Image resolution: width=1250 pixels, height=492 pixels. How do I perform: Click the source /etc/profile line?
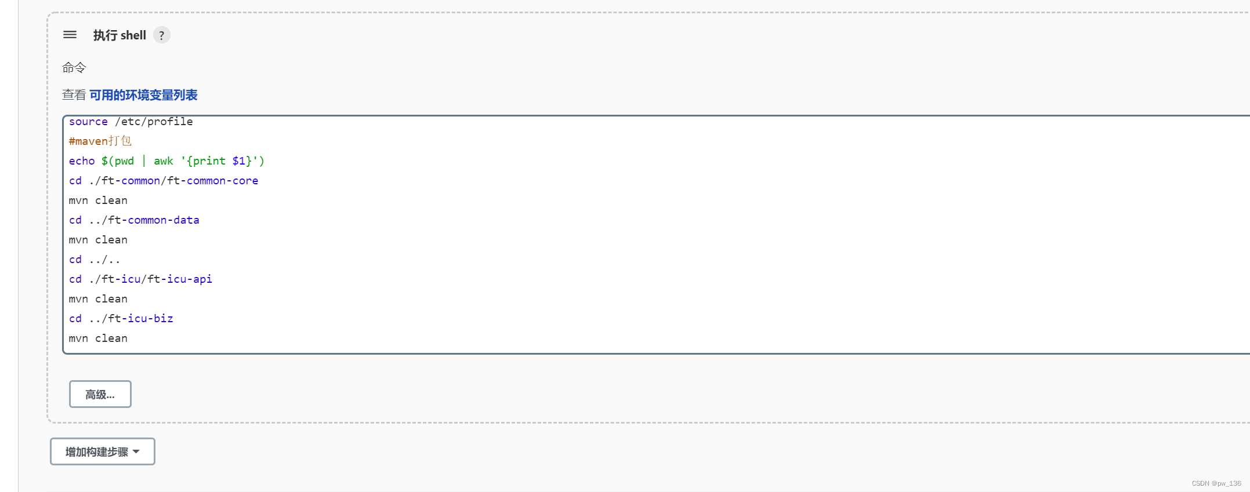(x=131, y=121)
